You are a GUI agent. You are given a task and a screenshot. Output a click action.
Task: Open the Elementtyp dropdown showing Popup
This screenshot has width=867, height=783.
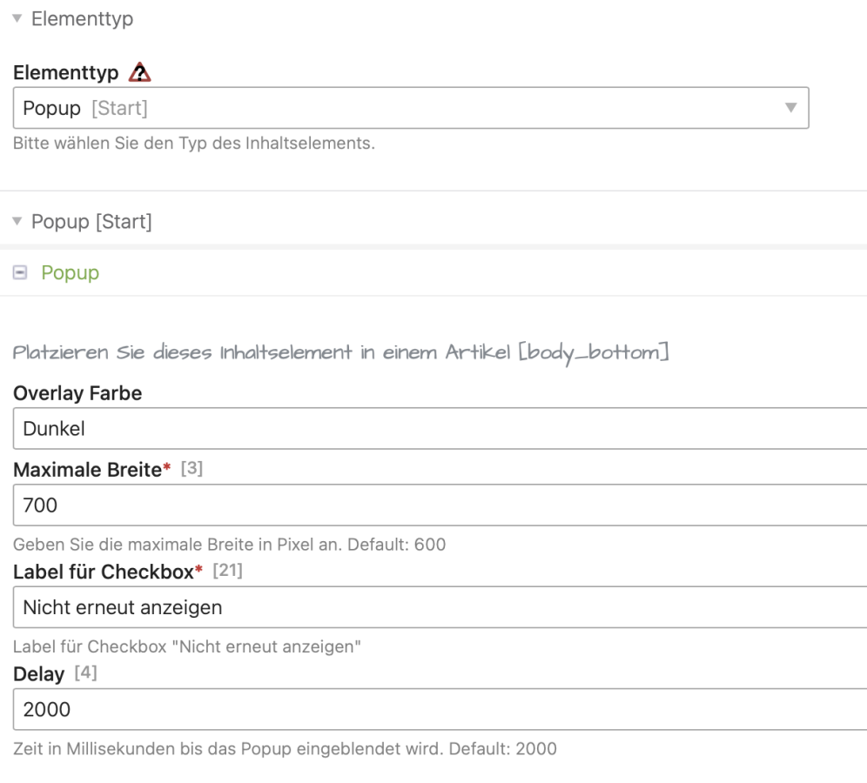click(x=409, y=109)
